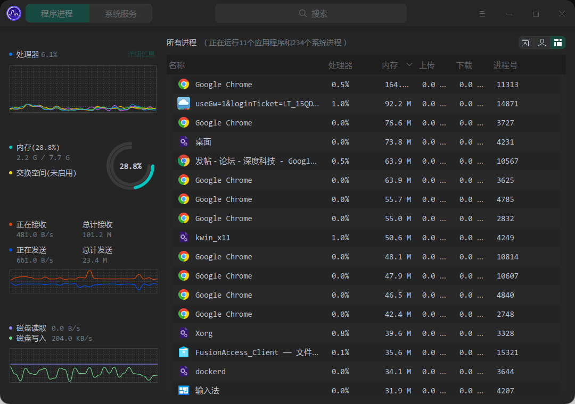
Task: Switch to 系统服务 tab
Action: pyautogui.click(x=121, y=13)
